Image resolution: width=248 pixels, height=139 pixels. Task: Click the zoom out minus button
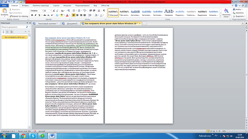228,131
